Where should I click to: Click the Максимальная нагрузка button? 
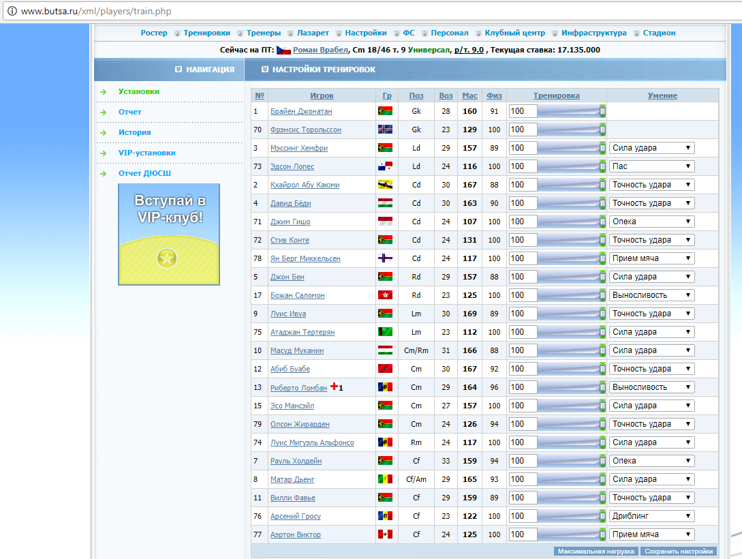tap(596, 551)
